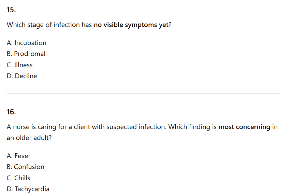Screen dimensions: 293x196
Task: Pick answer C. Illness
Action: pyautogui.click(x=20, y=65)
